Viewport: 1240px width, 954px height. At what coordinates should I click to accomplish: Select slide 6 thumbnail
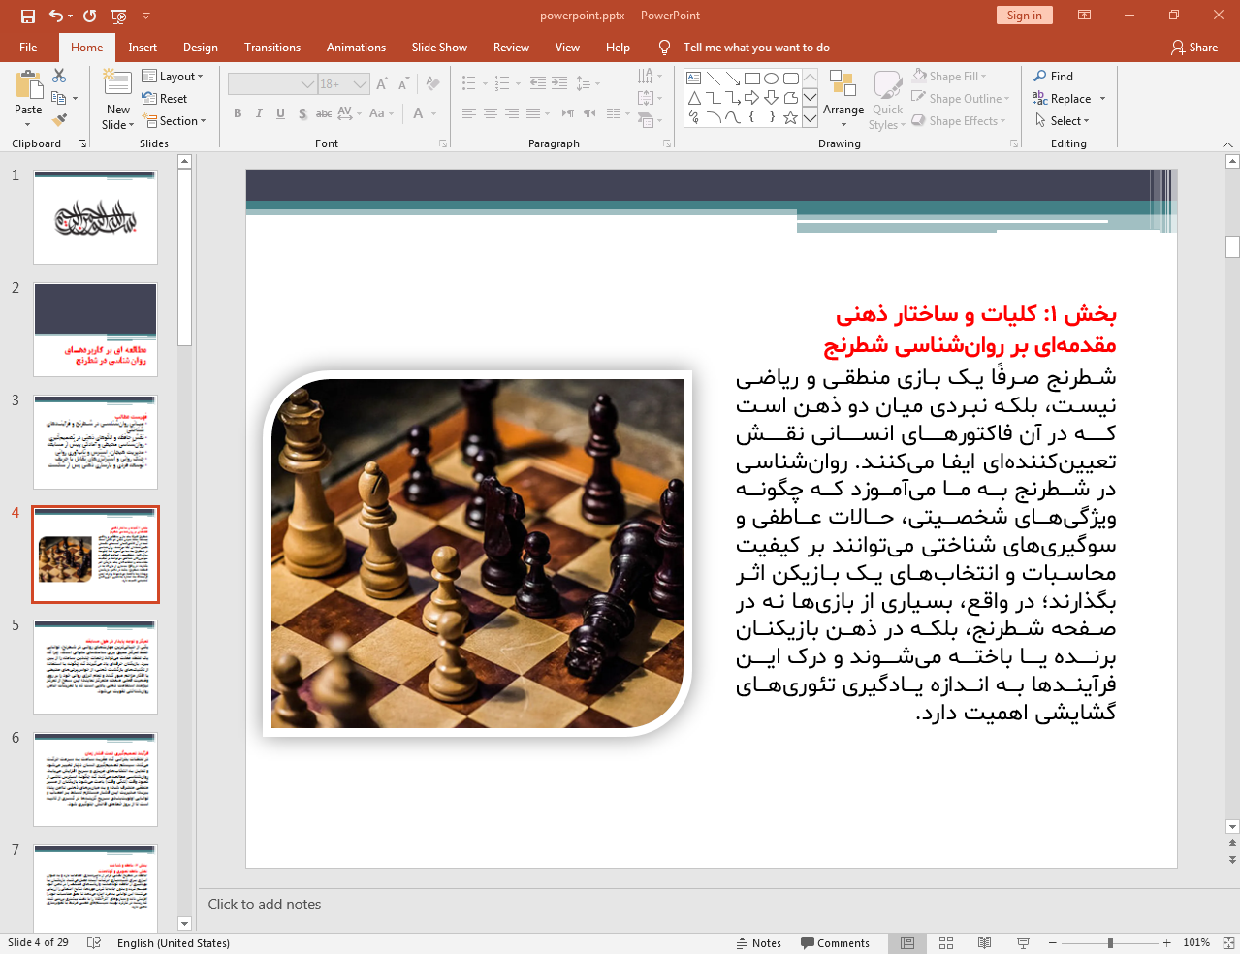coord(95,779)
